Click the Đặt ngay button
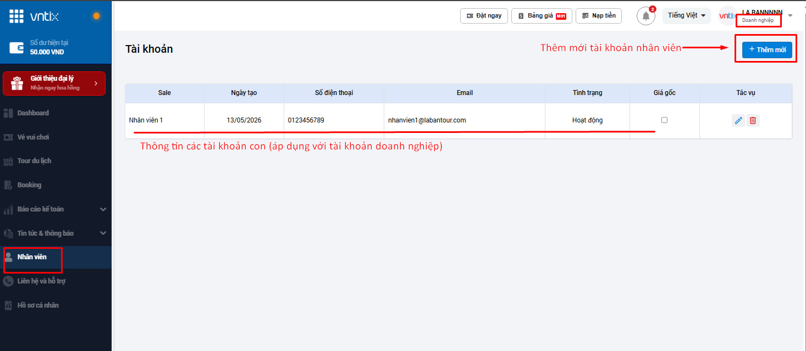This screenshot has height=351, width=806. [x=484, y=16]
